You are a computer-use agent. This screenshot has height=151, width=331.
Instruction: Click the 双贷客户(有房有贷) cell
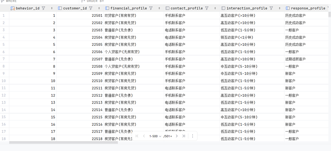(x=134, y=16)
